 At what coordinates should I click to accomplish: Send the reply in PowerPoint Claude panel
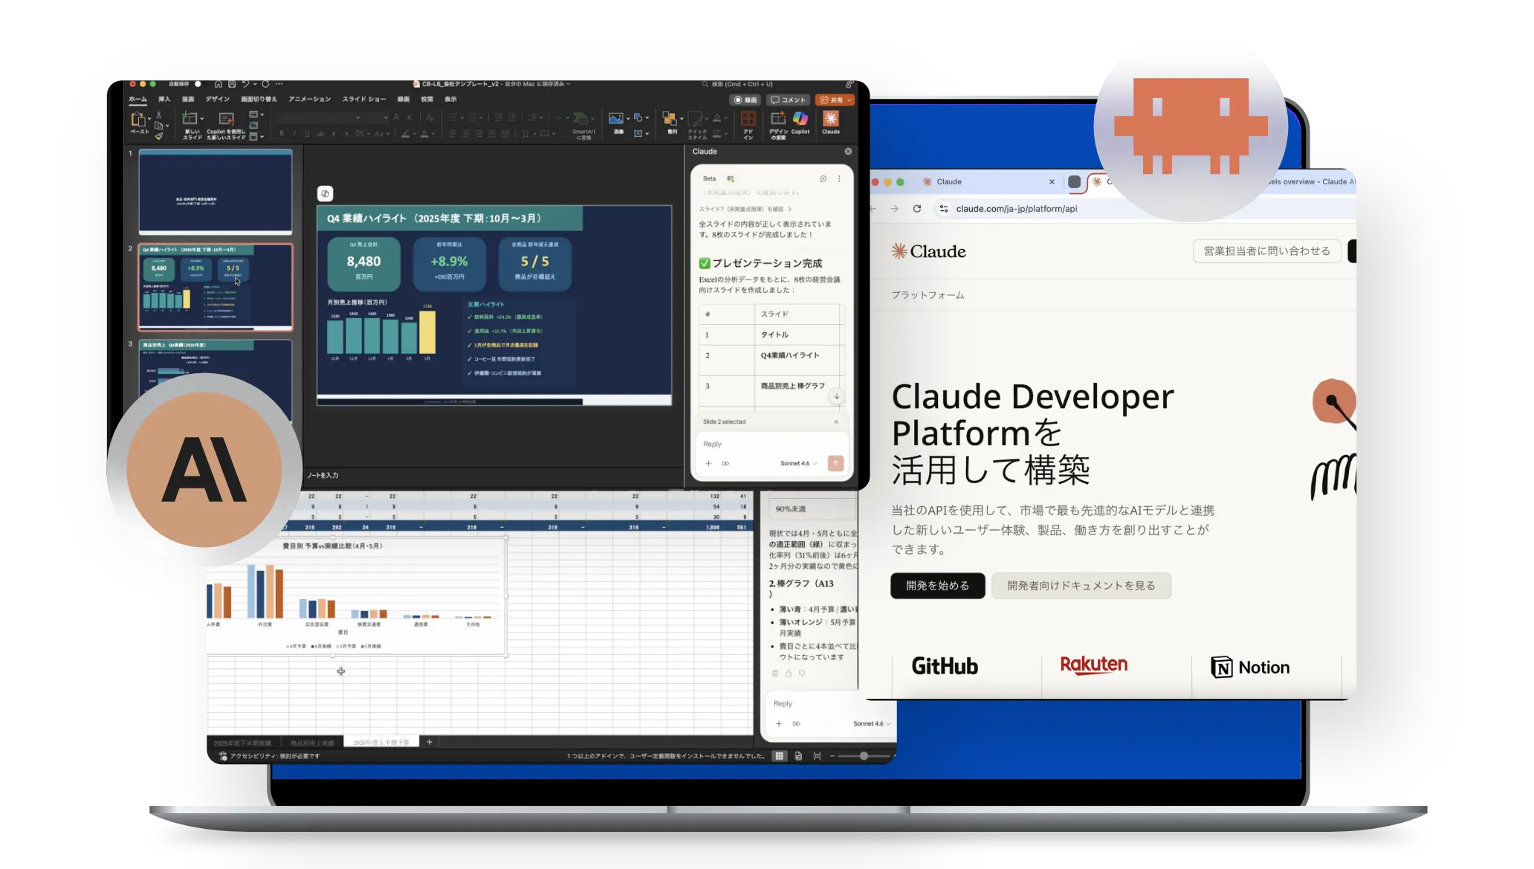coord(835,463)
